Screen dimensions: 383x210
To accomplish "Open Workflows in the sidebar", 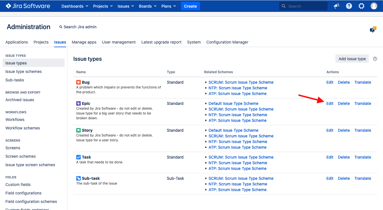I will [15, 120].
